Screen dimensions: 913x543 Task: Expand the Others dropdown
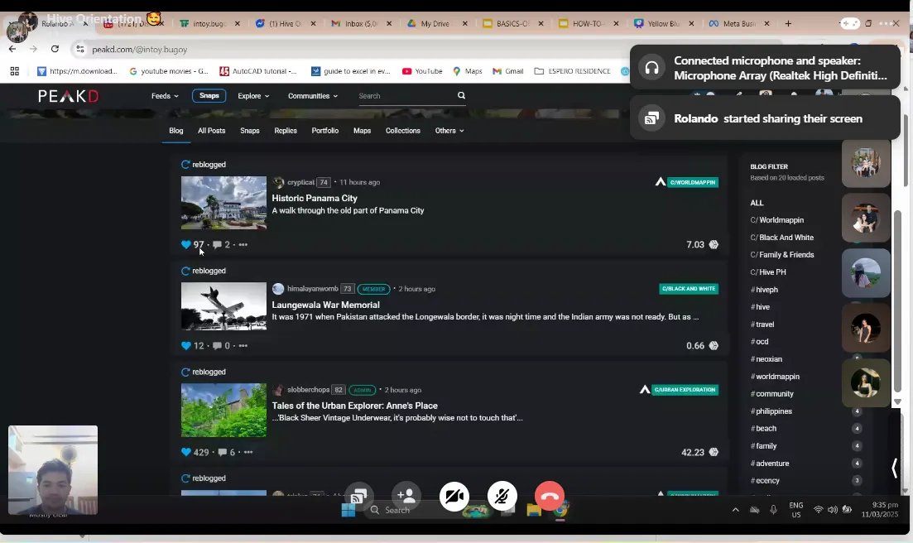[x=449, y=131]
